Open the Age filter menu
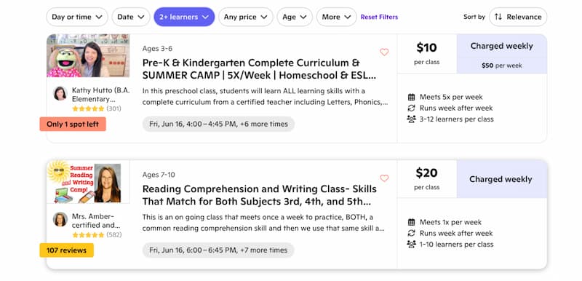 295,17
